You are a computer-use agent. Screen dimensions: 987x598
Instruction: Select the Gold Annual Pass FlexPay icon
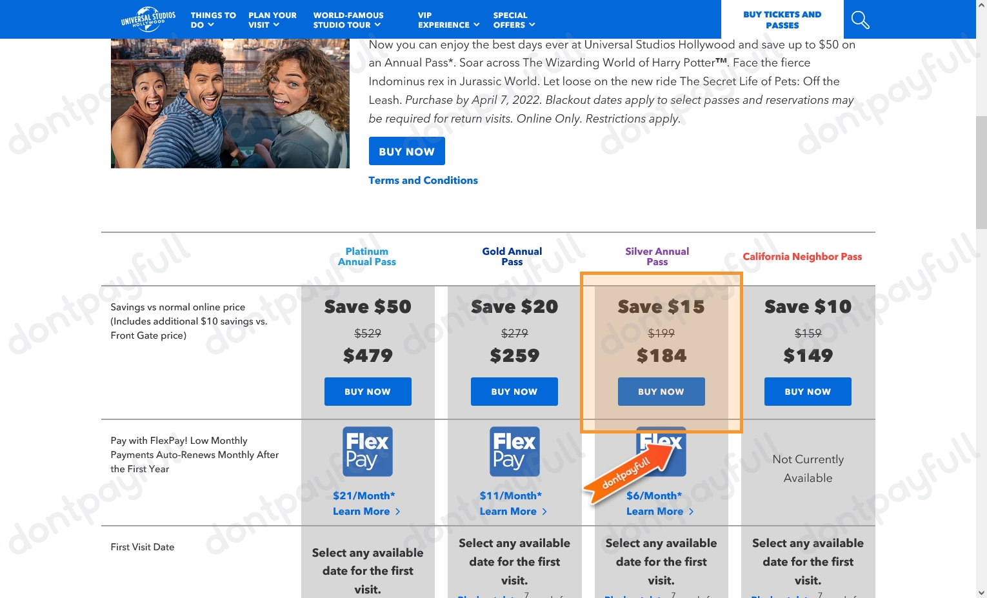click(514, 452)
